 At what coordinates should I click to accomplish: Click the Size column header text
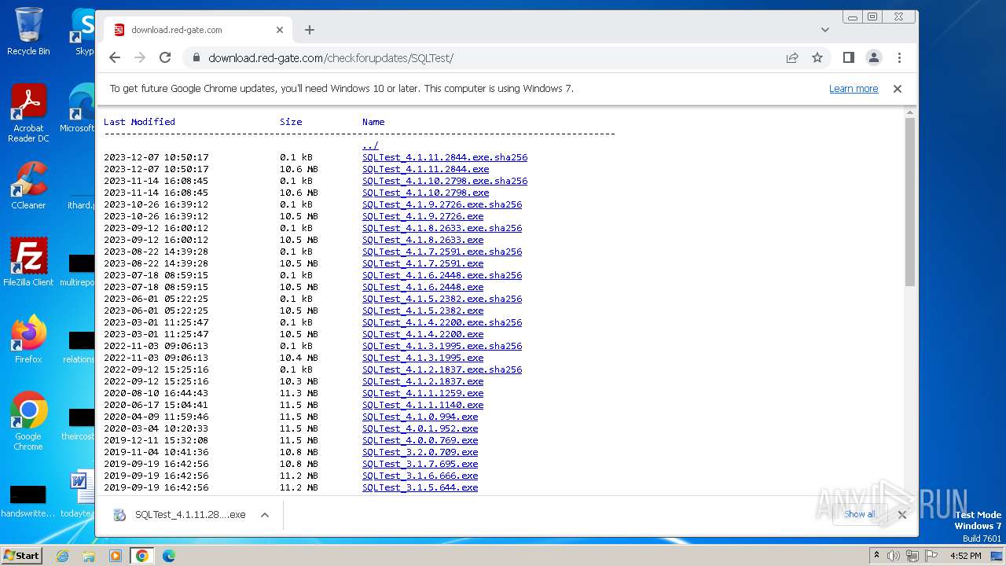(291, 122)
